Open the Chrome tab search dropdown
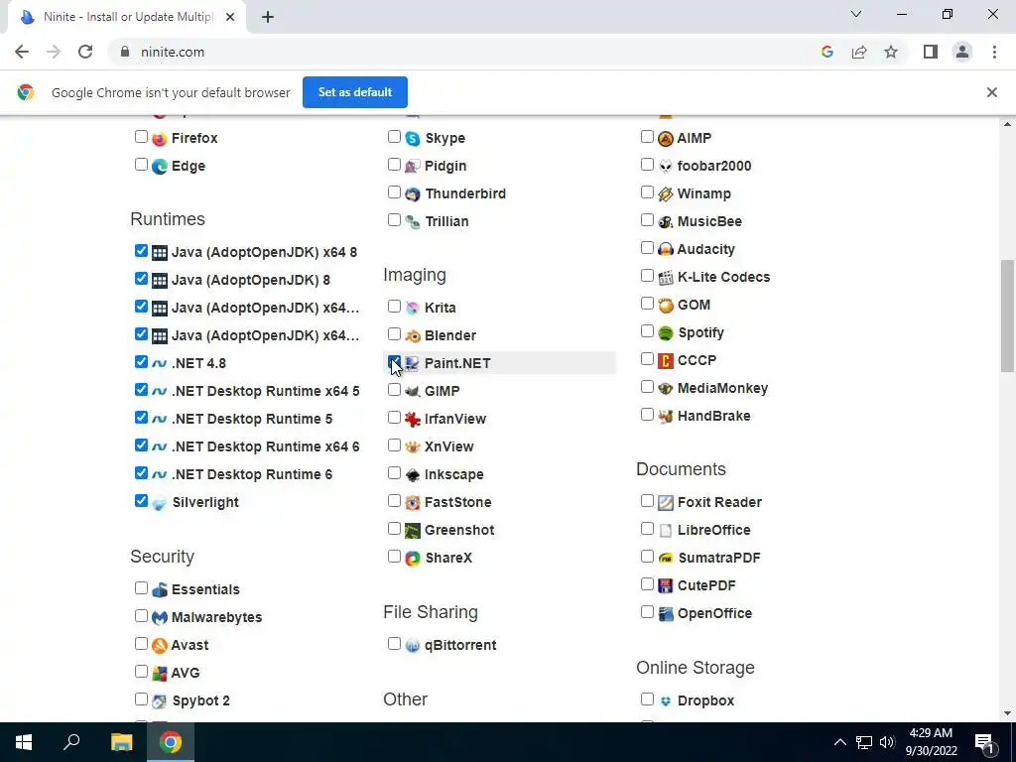The height and width of the screenshot is (762, 1016). pyautogui.click(x=856, y=14)
